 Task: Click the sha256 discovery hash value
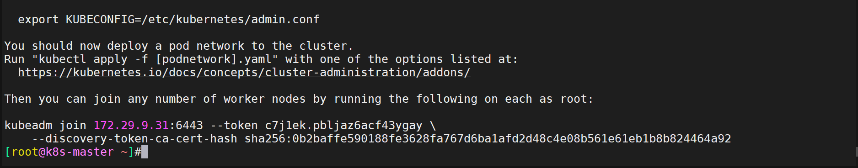pyautogui.click(x=488, y=139)
